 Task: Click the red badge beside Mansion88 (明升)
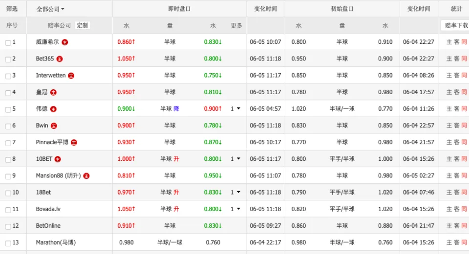(x=86, y=176)
